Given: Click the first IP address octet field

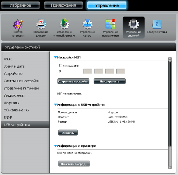Looking at the screenshot, I should [88, 71].
